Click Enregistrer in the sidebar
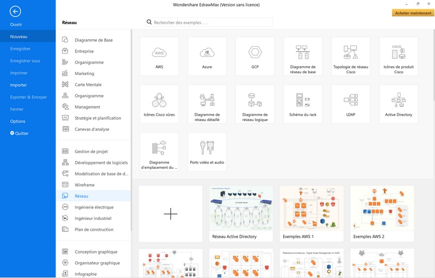Screen dimensions: 435x278 click(x=28, y=48)
